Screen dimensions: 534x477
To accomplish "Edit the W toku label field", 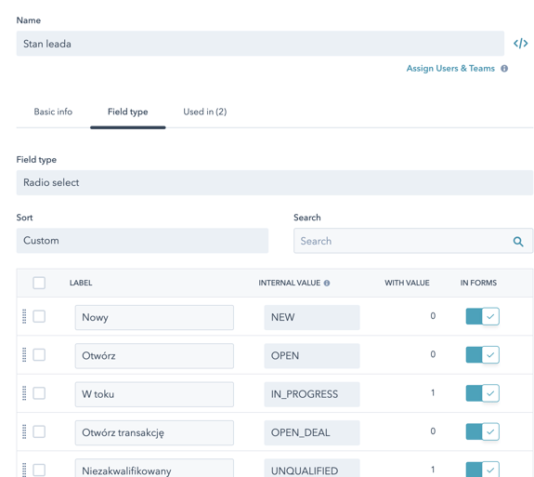I will (154, 394).
